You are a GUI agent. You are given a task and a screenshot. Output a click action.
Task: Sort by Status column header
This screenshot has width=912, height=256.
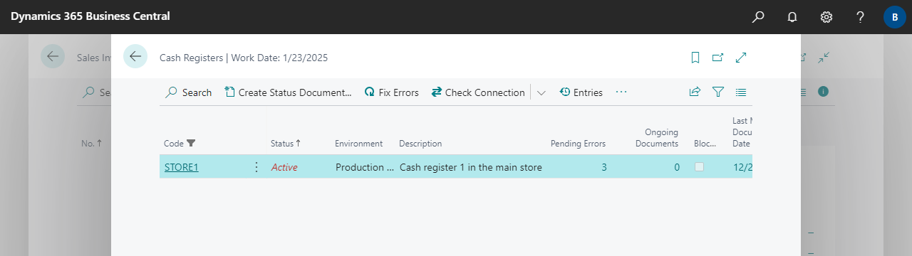point(286,144)
